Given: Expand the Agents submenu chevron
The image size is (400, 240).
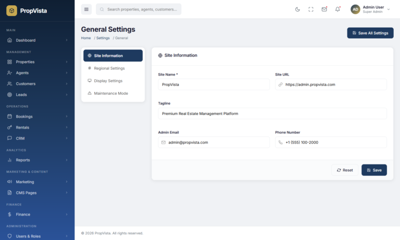Looking at the screenshot, I should 67,73.
